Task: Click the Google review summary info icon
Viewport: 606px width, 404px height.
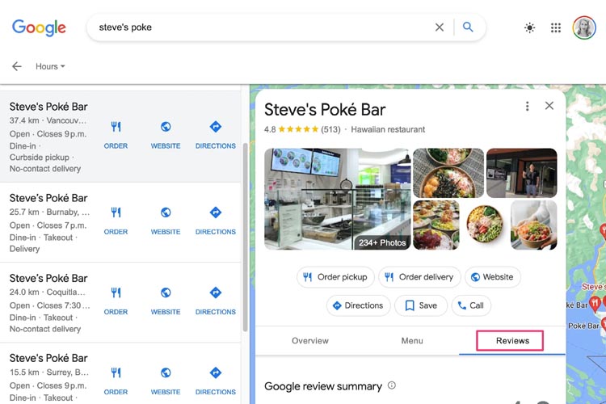Action: point(392,386)
